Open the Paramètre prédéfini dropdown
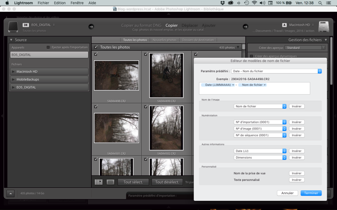The height and width of the screenshot is (210, 337). tap(276, 71)
